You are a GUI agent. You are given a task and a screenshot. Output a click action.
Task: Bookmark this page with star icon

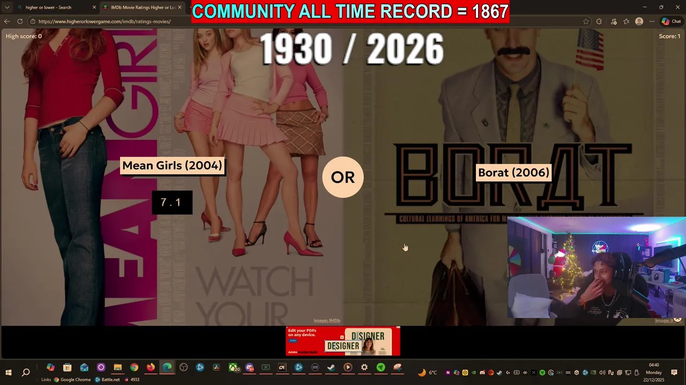[586, 21]
